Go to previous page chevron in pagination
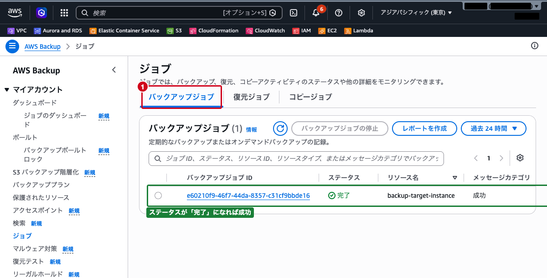 tap(476, 158)
